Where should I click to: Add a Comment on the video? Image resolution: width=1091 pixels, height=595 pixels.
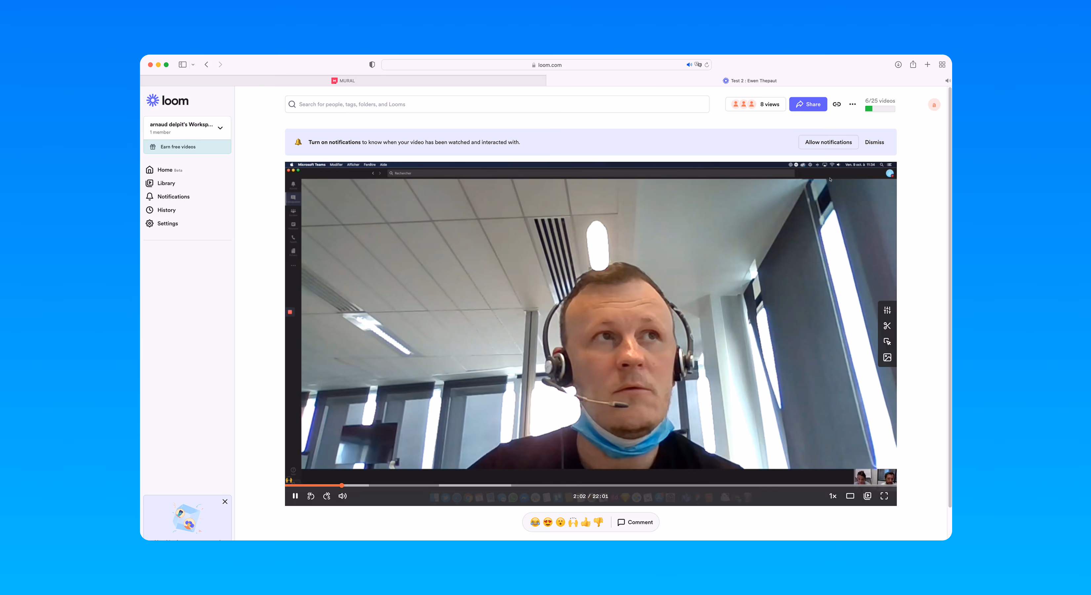pyautogui.click(x=635, y=522)
